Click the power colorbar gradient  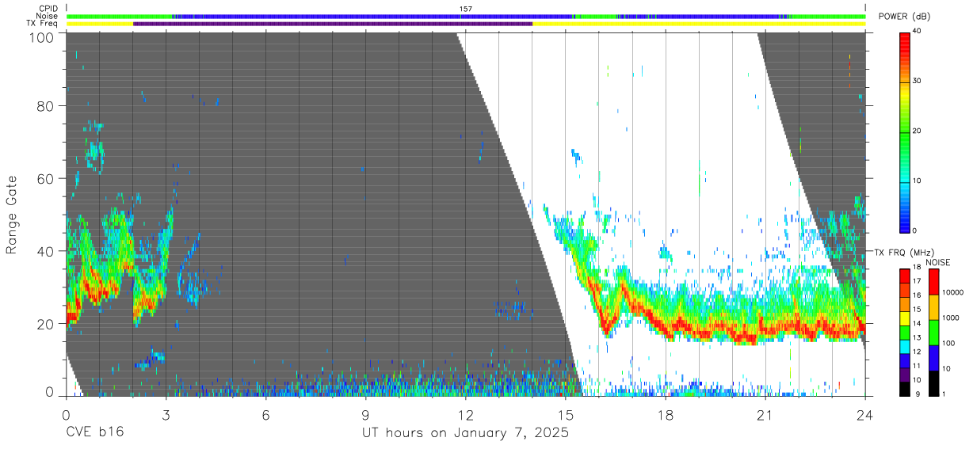point(905,131)
